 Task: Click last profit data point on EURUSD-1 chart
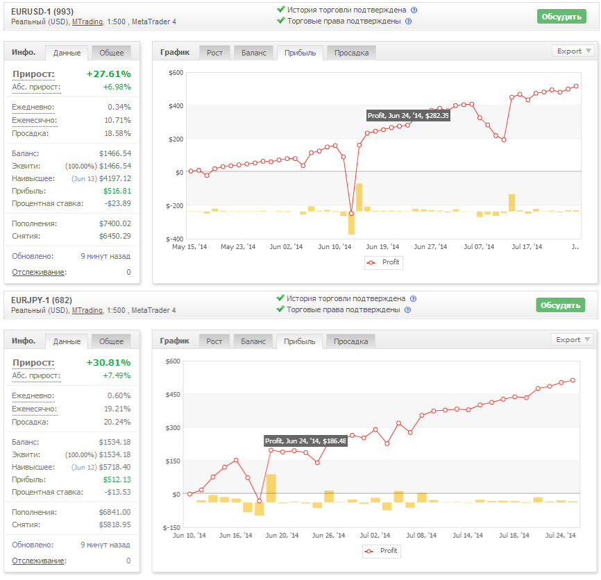coord(576,87)
